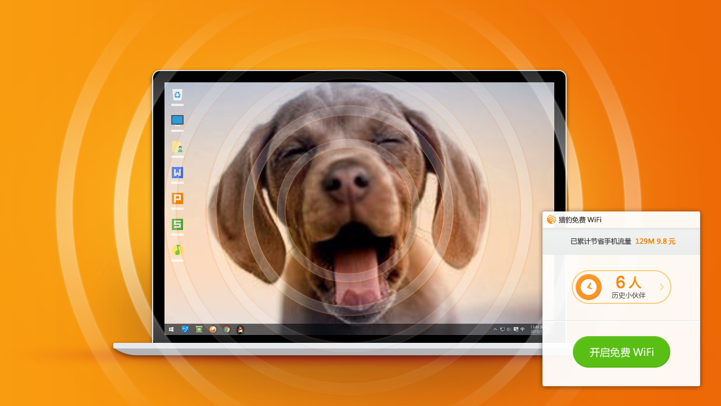
Task: Open the yellow music note player icon
Action: [x=177, y=250]
